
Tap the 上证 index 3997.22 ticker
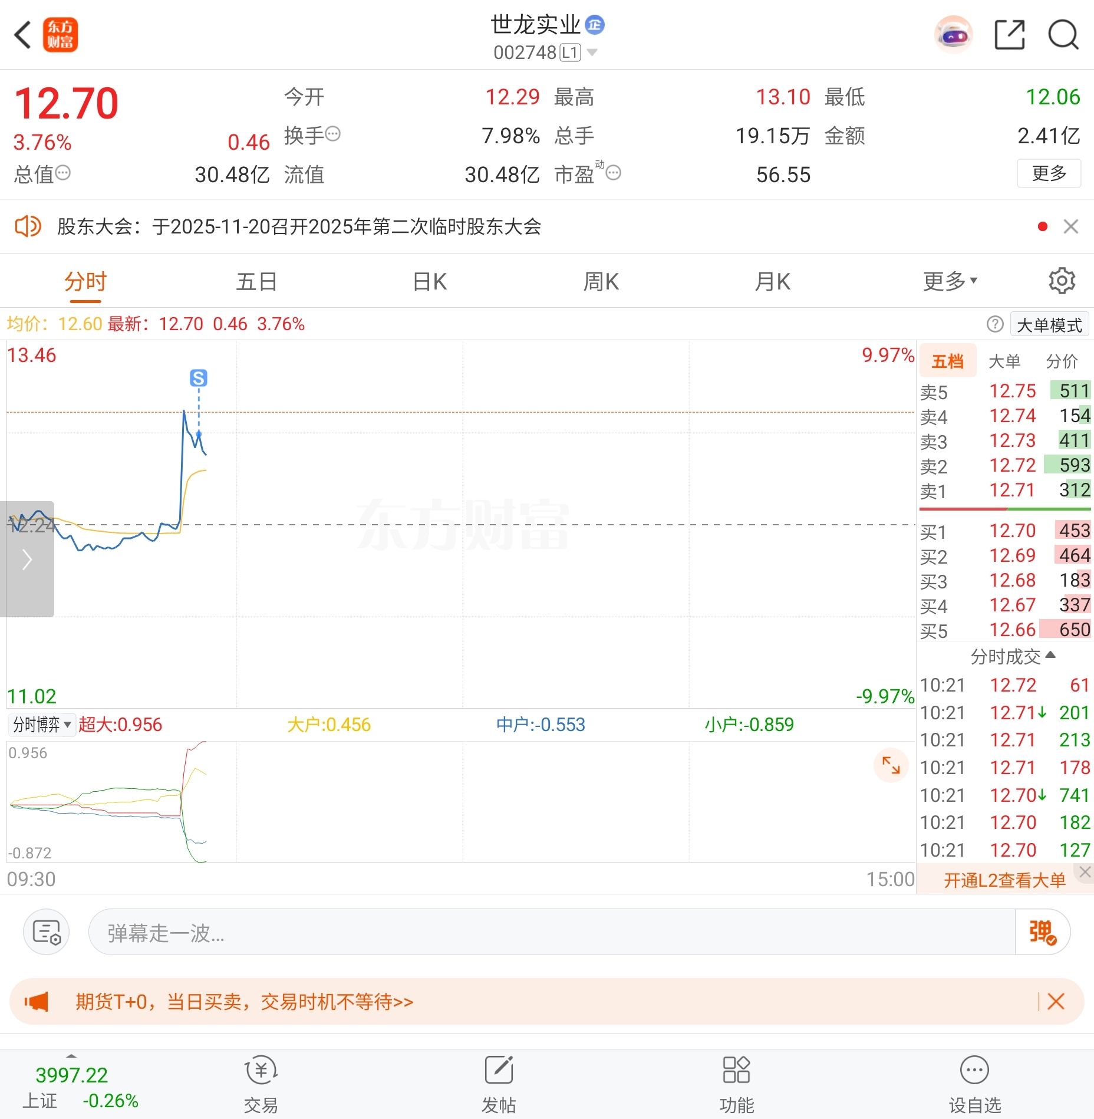point(81,1087)
